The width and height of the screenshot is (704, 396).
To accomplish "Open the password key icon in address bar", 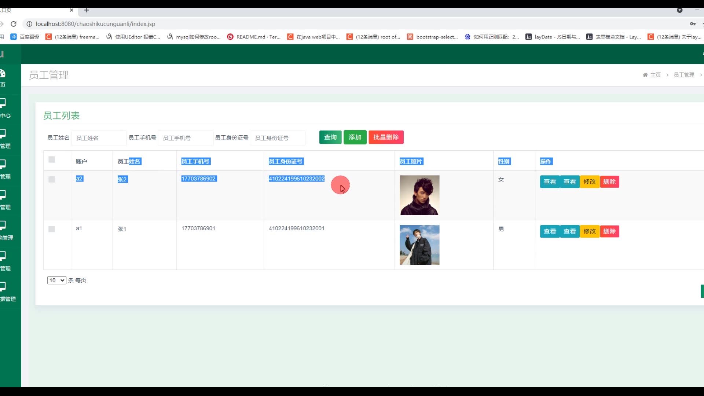I will tap(693, 24).
